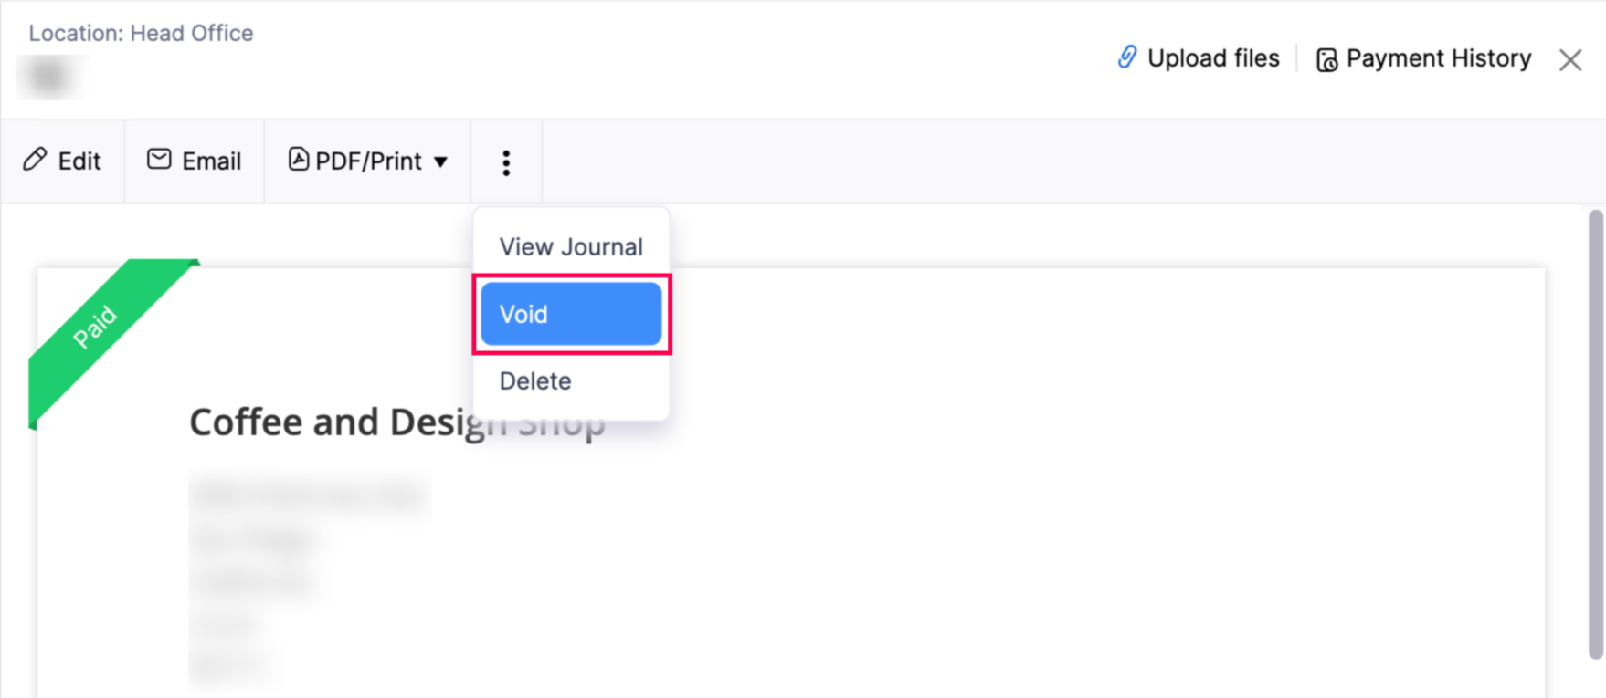Click the PDF document icon
Screen dimensions: 1606x698
pyautogui.click(x=298, y=160)
